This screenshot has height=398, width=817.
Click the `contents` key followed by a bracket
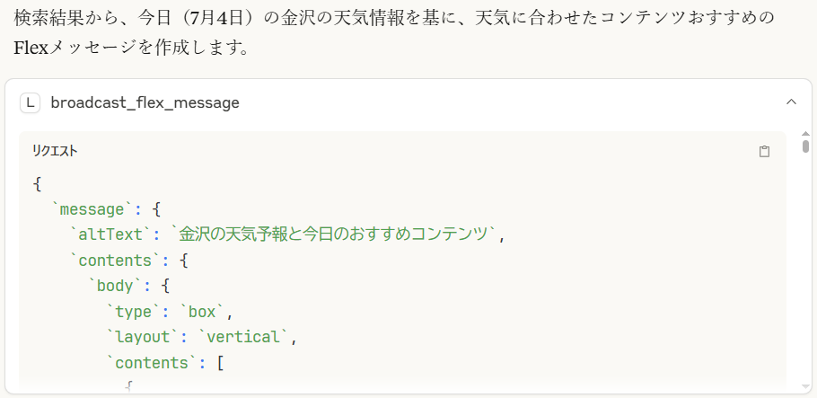click(151, 363)
